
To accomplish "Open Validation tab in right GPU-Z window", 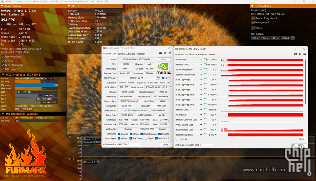I will pyautogui.click(x=213, y=54).
